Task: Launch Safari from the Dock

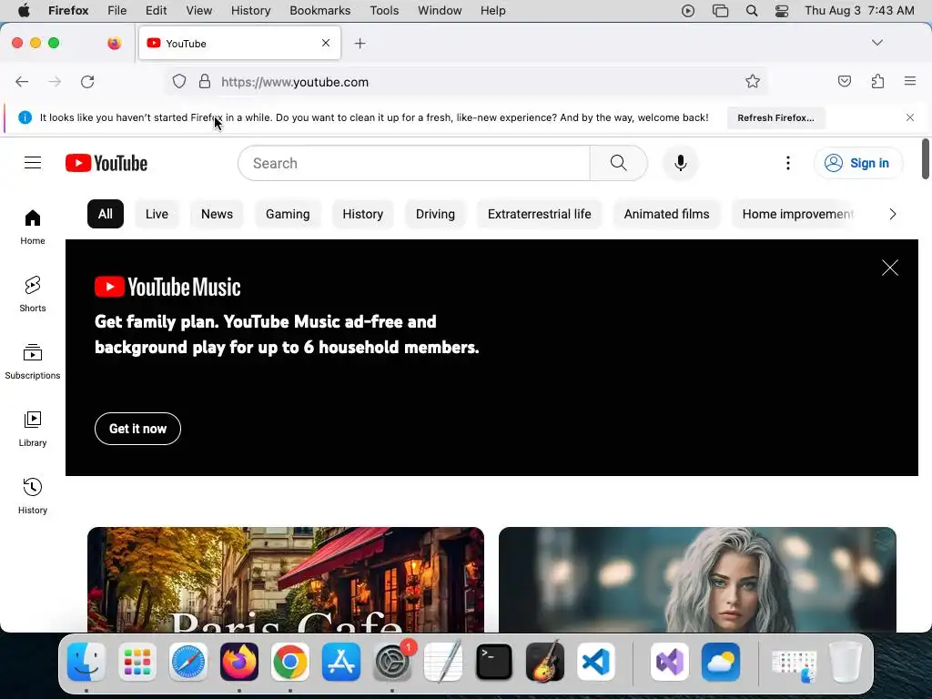Action: coord(188,662)
